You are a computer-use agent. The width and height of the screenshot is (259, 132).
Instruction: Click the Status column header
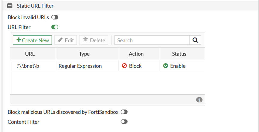pos(179,54)
